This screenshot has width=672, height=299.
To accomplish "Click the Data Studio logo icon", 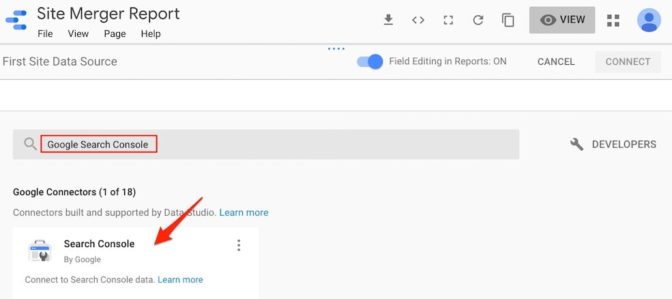I will coord(16,20).
